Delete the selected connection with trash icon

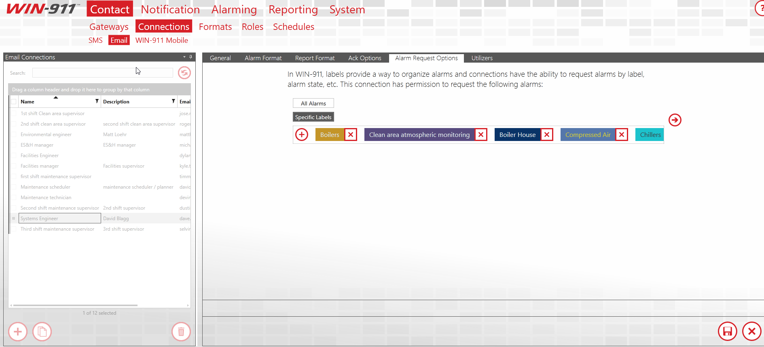click(x=181, y=332)
